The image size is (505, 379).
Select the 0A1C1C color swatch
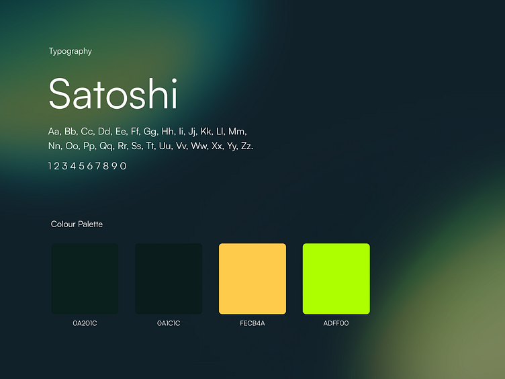[169, 279]
